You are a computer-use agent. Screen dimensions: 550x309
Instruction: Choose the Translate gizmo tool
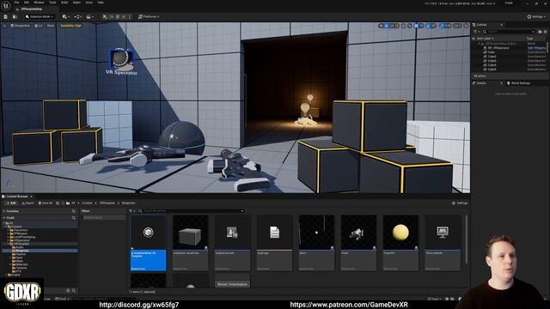coord(387,26)
